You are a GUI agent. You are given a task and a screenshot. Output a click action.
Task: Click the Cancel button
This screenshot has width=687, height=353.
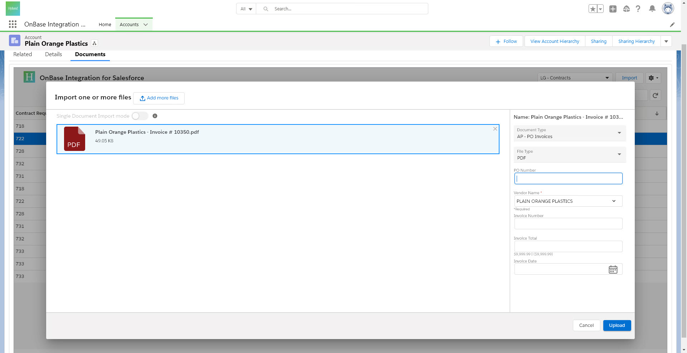tap(586, 325)
